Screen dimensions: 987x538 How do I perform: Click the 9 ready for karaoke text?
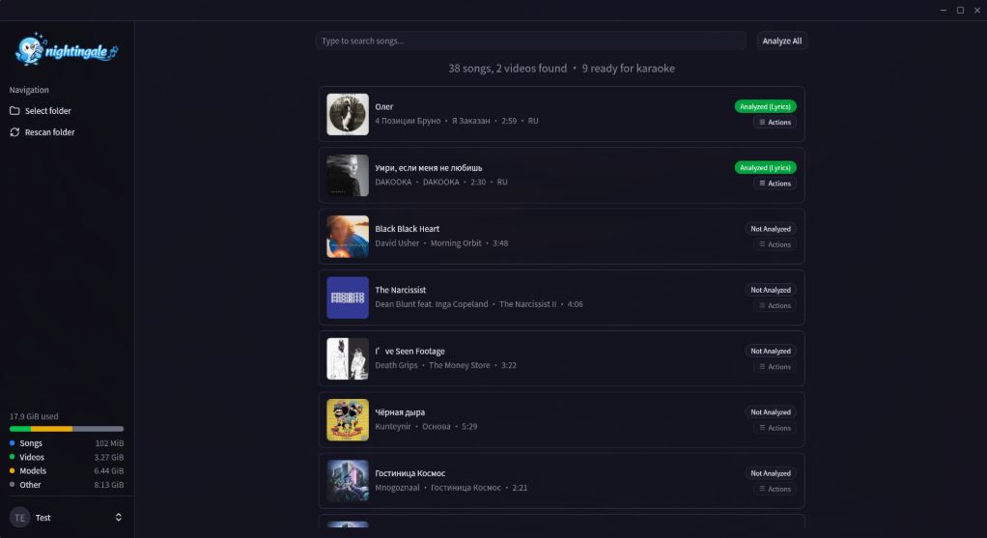click(x=628, y=68)
